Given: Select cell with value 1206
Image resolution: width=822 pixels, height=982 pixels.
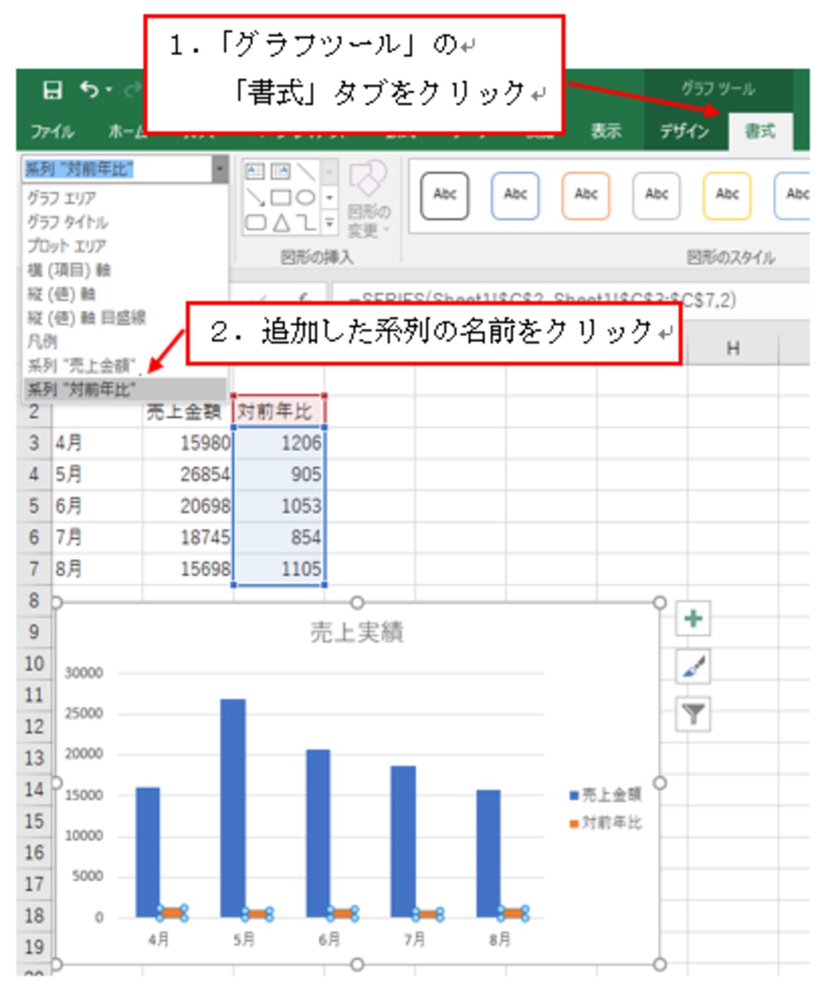Looking at the screenshot, I should (x=279, y=443).
